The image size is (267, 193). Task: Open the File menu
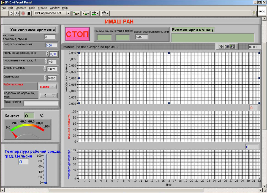pyautogui.click(x=4, y=8)
